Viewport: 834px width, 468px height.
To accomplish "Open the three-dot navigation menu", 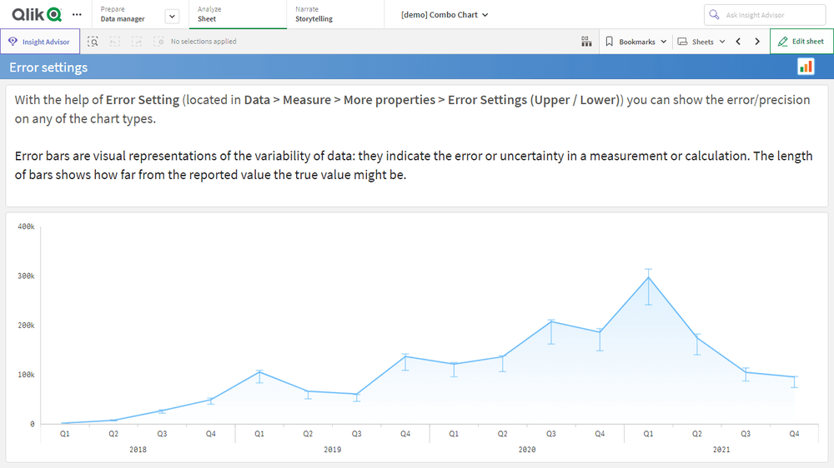I will click(78, 15).
